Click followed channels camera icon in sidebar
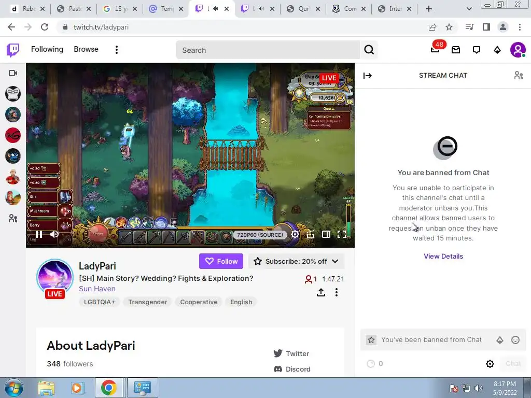 pos(13,73)
